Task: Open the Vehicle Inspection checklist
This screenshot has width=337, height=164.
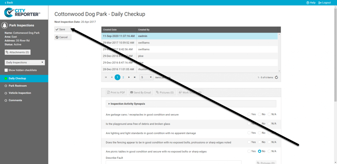Action: pyautogui.click(x=20, y=93)
